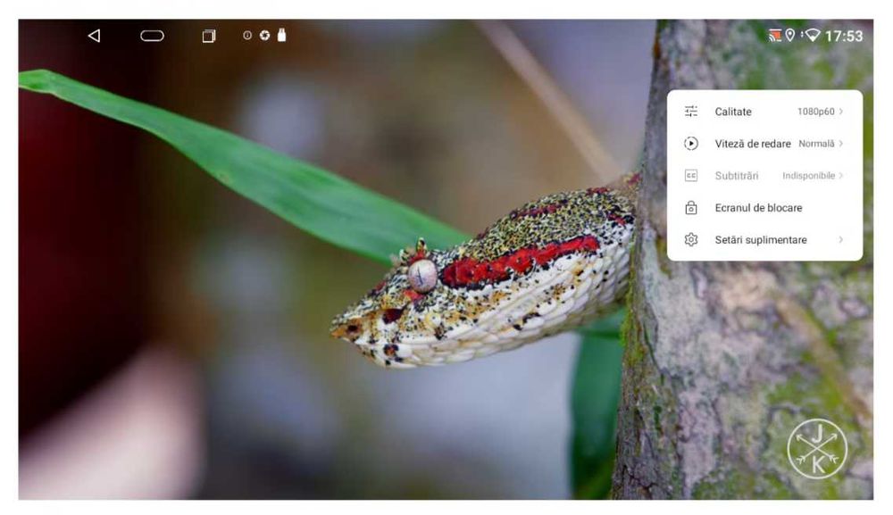
Task: Select the Subtitrări menu entry
Action: point(764,176)
